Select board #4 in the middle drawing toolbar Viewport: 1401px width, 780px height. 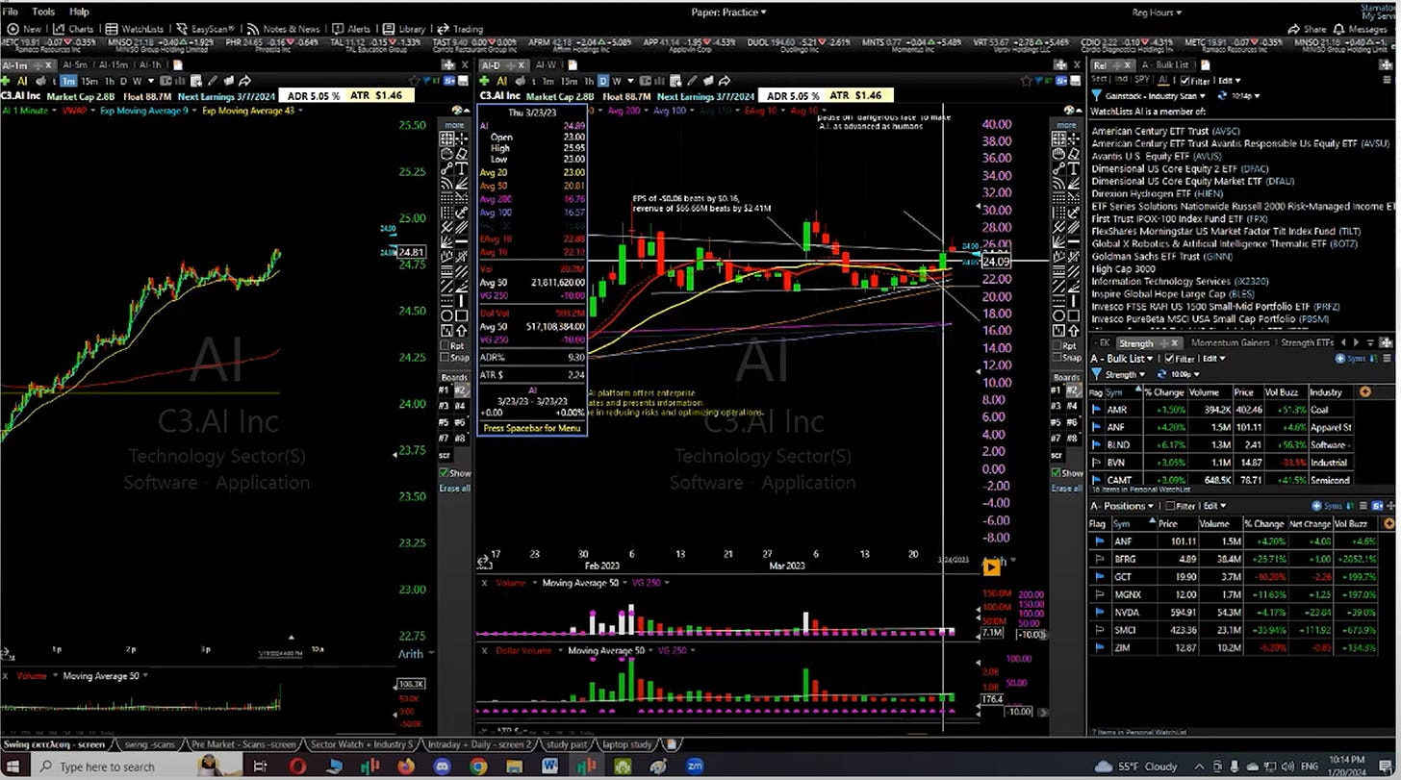(460, 406)
